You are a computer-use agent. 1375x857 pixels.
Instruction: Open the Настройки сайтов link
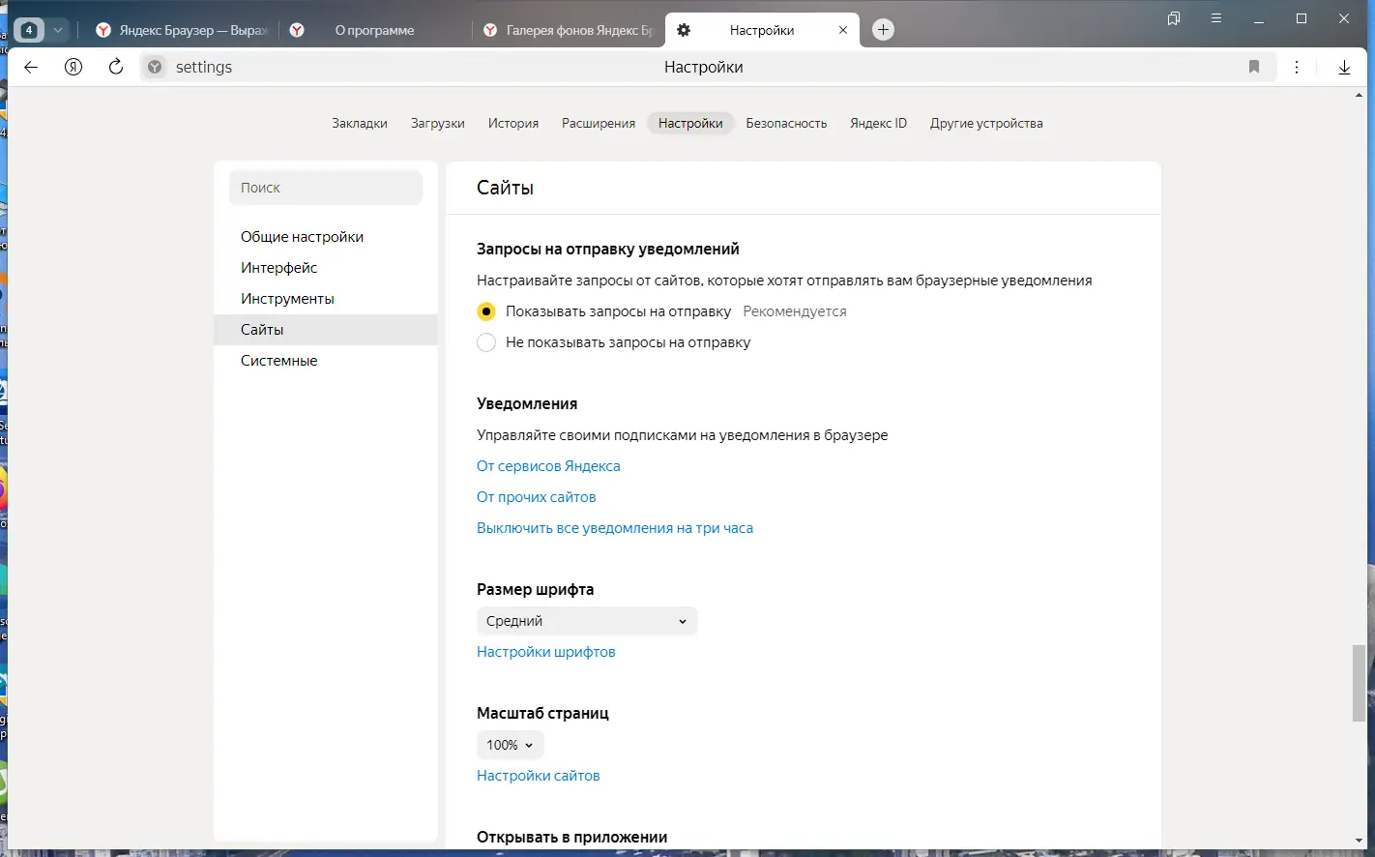coord(539,776)
